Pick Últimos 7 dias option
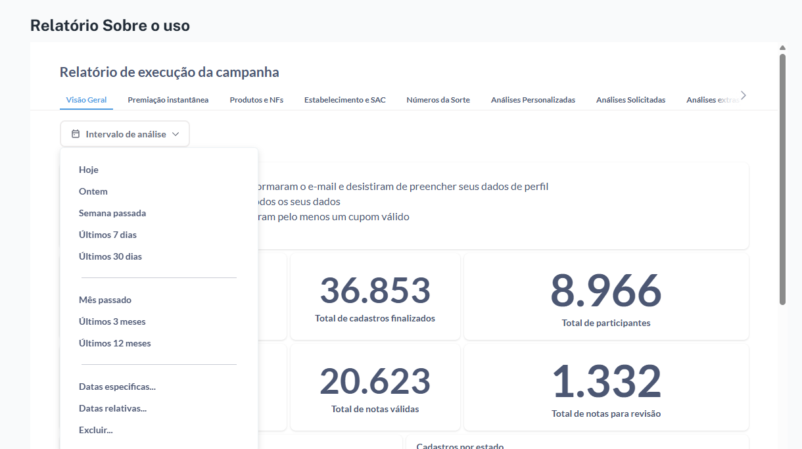 (x=108, y=235)
